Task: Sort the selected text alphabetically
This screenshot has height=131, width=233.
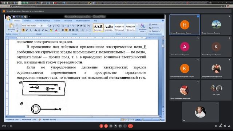Action: coord(85,26)
